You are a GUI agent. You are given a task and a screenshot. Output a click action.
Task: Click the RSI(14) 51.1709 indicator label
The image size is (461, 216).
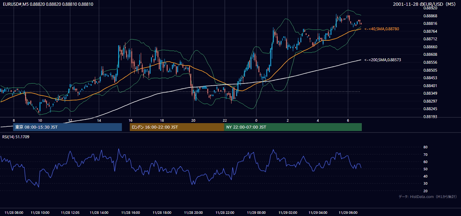tap(16, 137)
